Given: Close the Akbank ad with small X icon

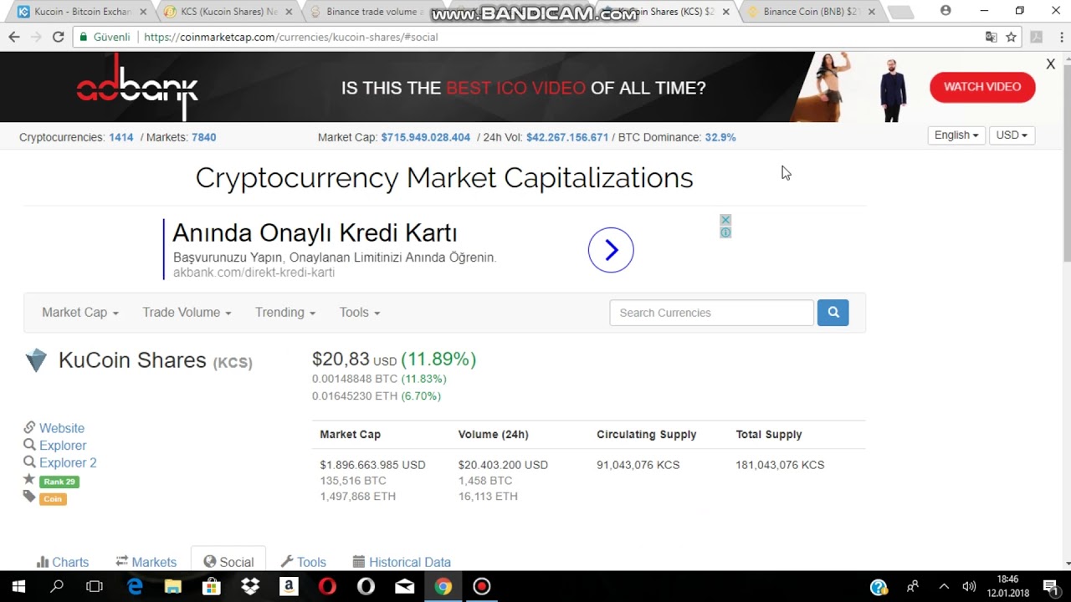Looking at the screenshot, I should [x=725, y=220].
